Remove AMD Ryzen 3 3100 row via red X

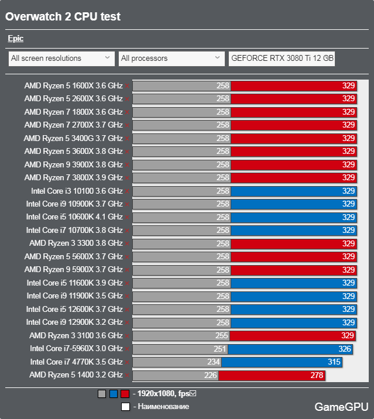(127, 336)
